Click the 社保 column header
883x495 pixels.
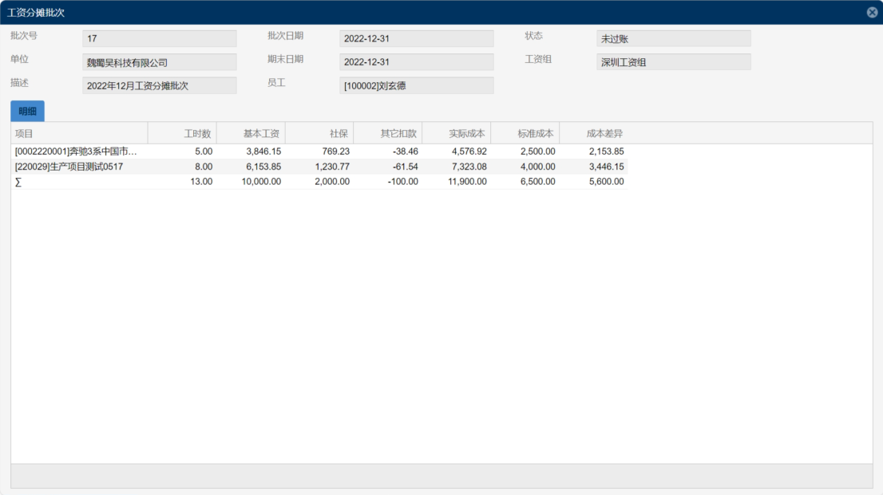[x=319, y=133]
